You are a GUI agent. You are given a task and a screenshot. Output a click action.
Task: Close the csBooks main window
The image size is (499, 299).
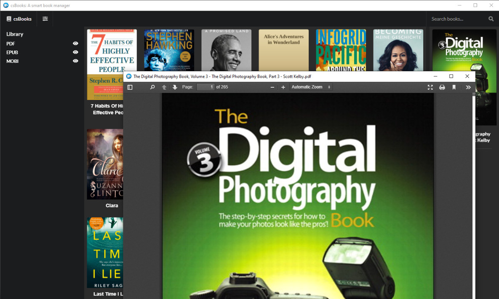point(491,5)
